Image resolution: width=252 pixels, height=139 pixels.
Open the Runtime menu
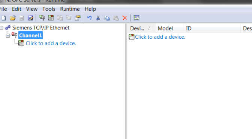point(70,9)
